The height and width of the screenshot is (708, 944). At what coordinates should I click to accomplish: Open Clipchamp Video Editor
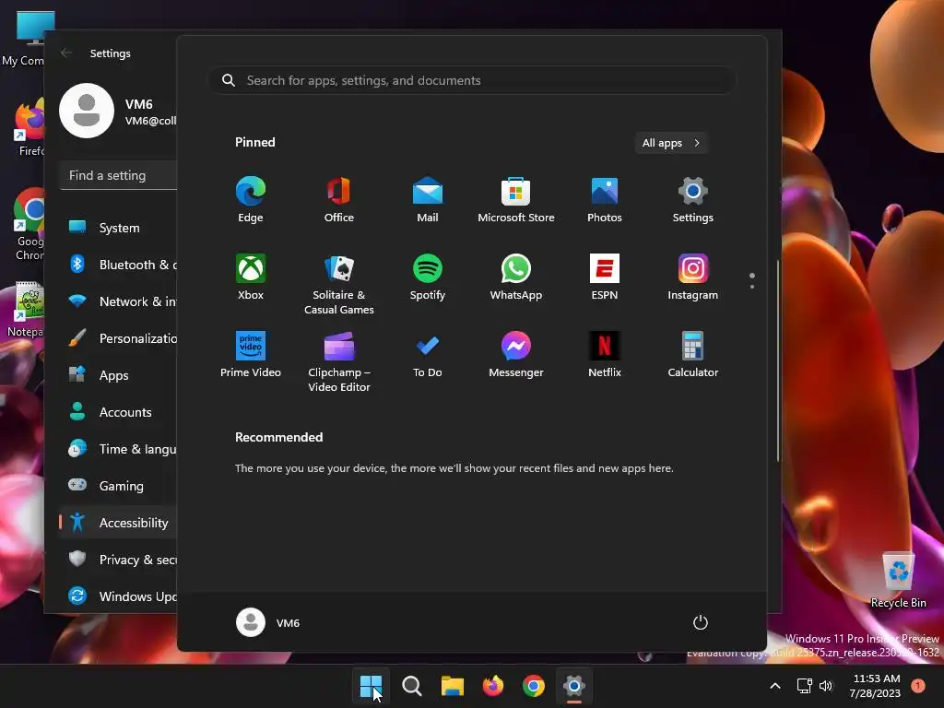click(x=339, y=361)
